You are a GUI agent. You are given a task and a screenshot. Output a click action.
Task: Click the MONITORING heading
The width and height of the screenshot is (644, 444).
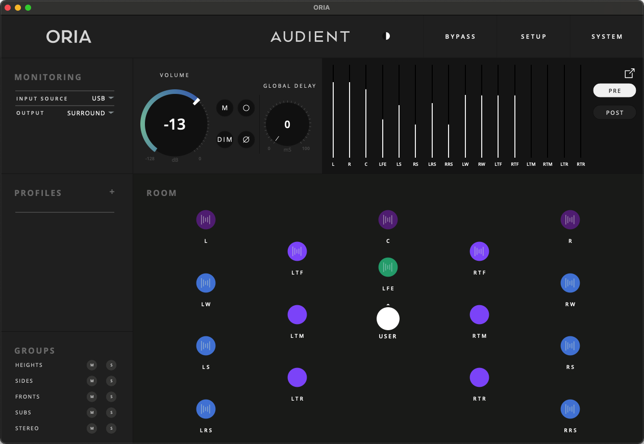[48, 77]
